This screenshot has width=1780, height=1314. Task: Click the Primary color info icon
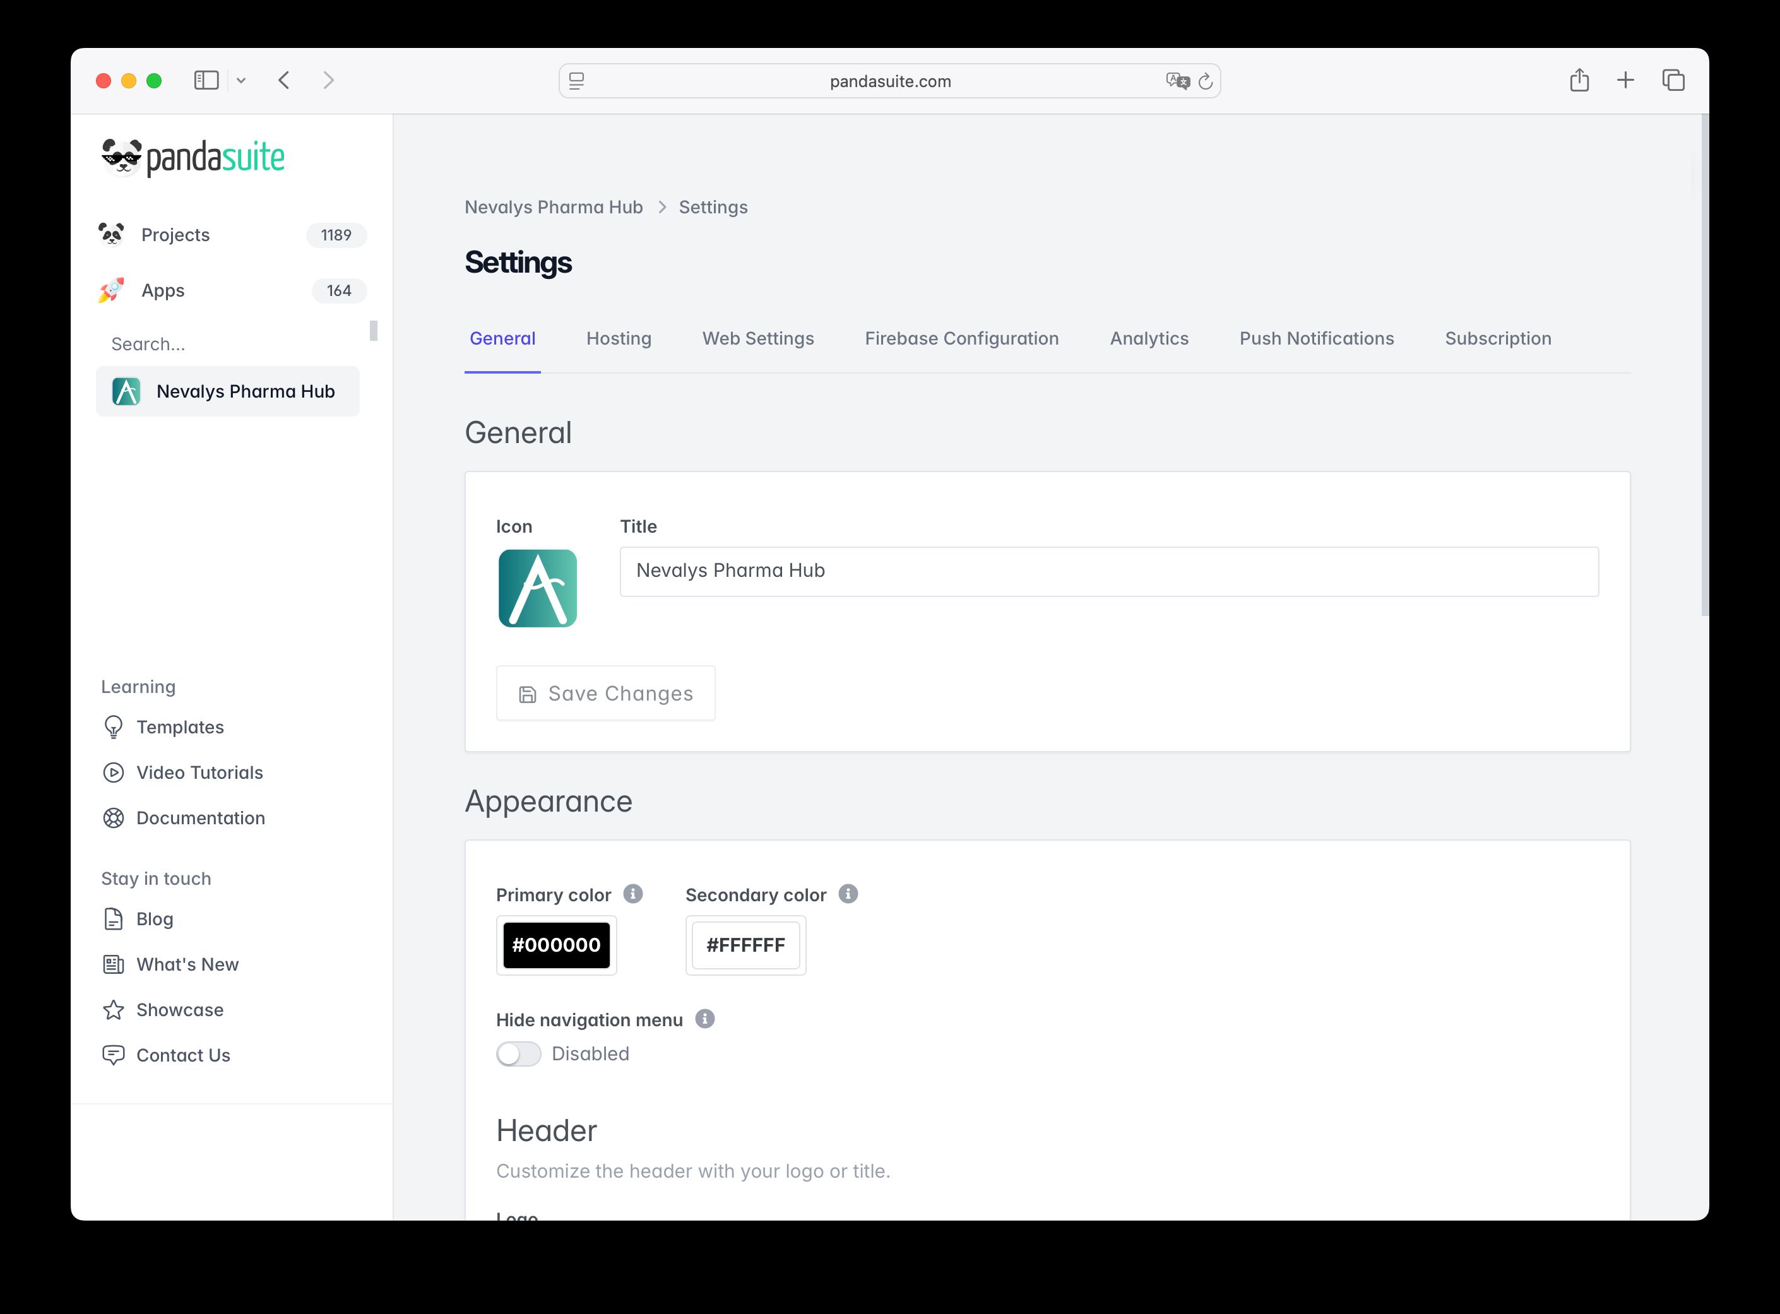(x=632, y=894)
